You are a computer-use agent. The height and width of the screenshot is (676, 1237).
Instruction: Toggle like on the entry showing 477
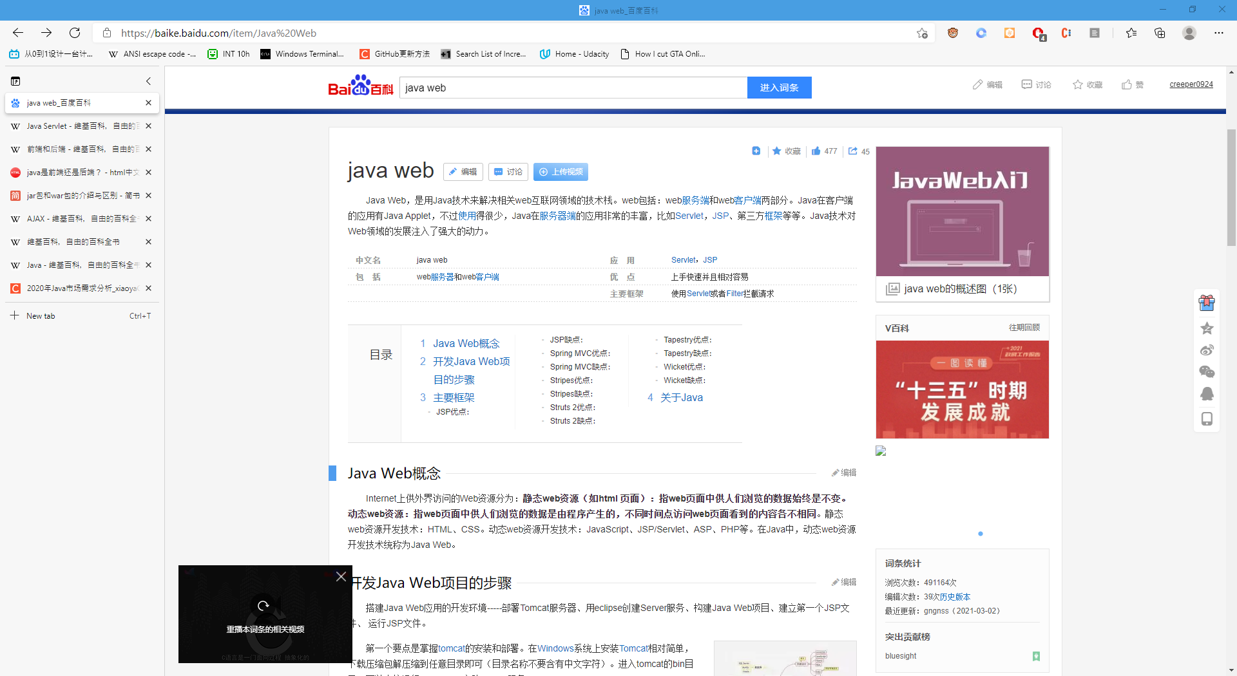click(824, 151)
